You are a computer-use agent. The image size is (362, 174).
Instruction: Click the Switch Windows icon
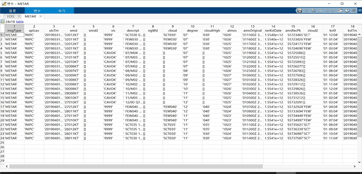tap(341, 10)
